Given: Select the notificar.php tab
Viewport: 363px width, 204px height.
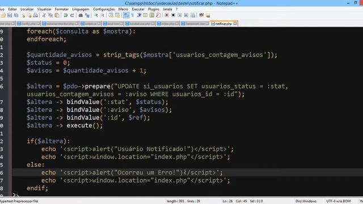Looking at the screenshot, I should 224,24.
